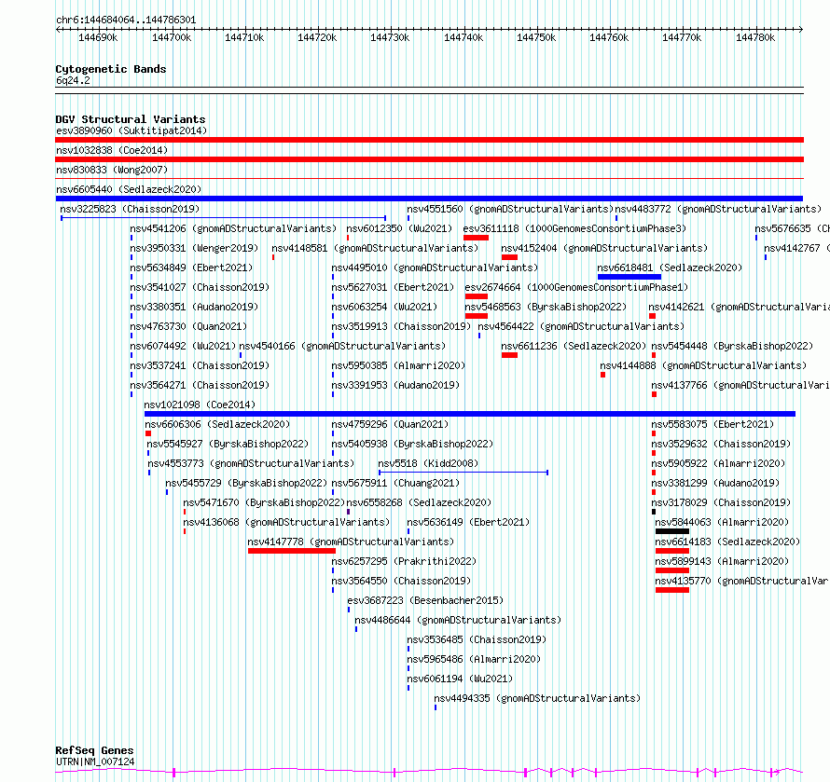Click nsv5455729 (ByrskaBishop2022) label
This screenshot has height=782, width=830.
246,483
